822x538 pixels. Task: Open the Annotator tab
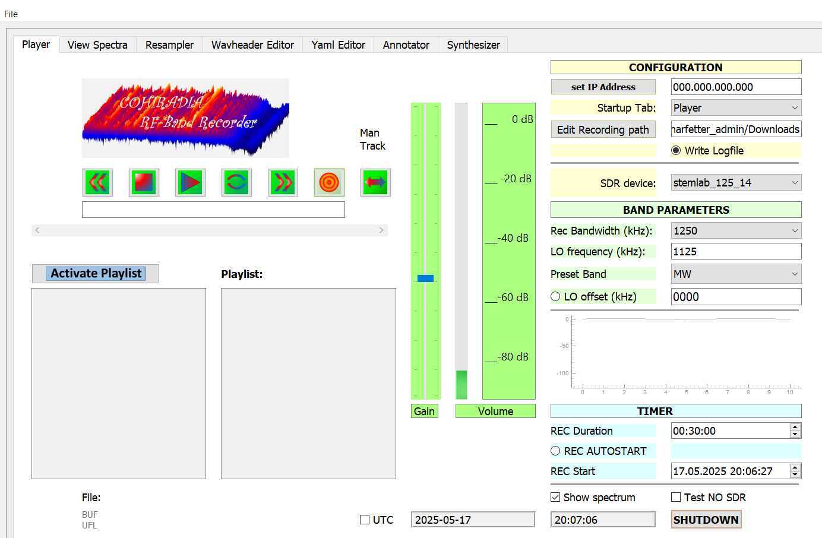(406, 45)
